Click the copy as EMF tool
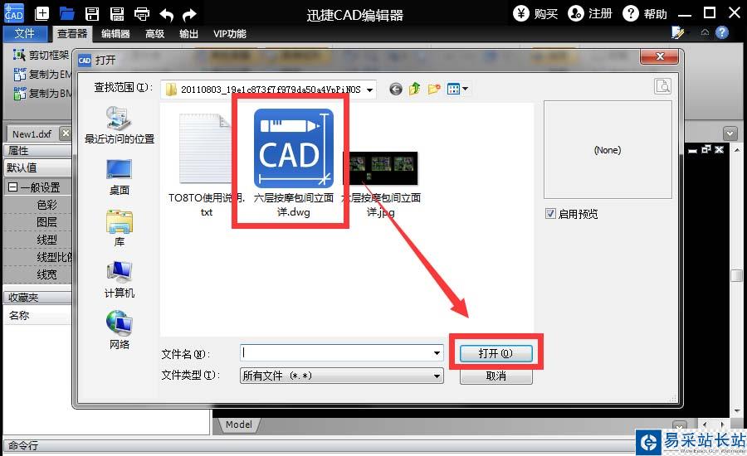Screen dimensions: 747x456 coord(42,75)
